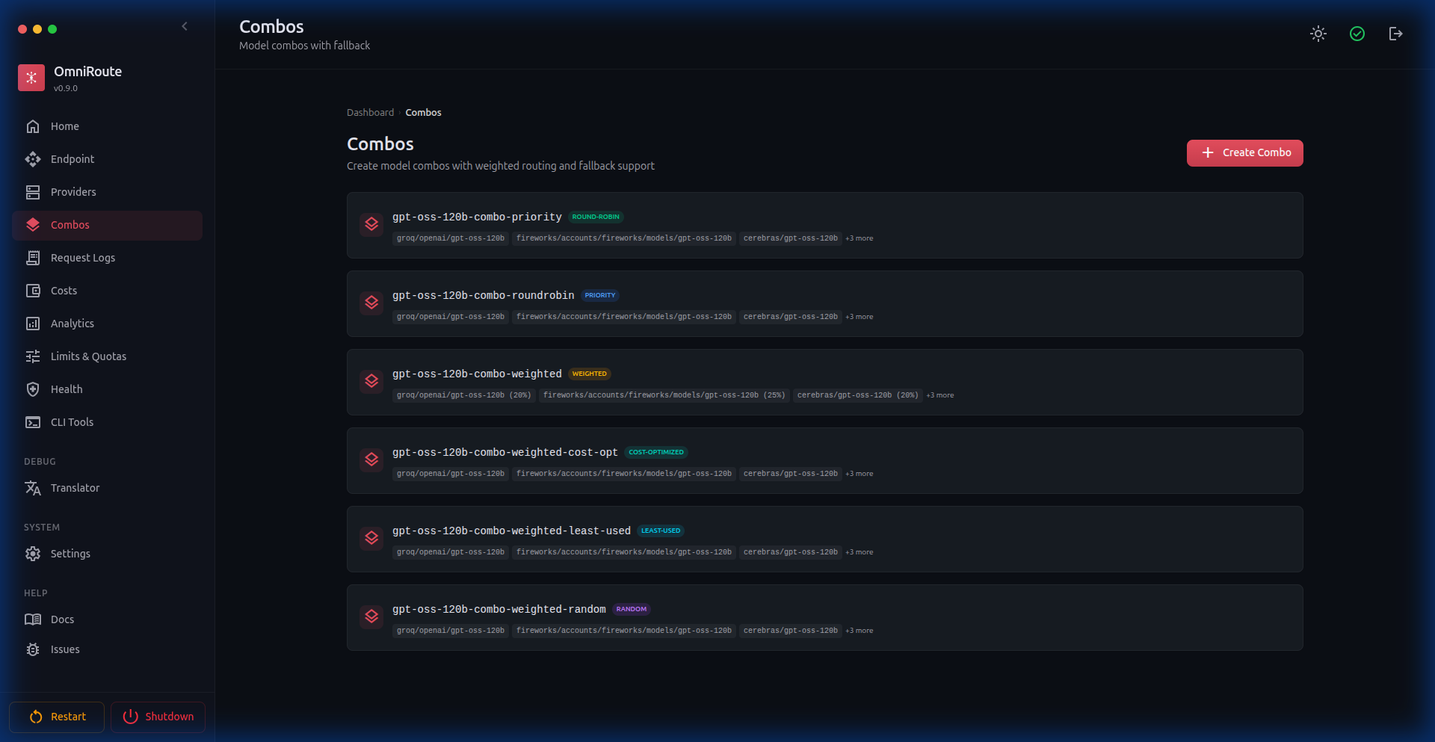Click the logout icon in header

click(x=1395, y=34)
